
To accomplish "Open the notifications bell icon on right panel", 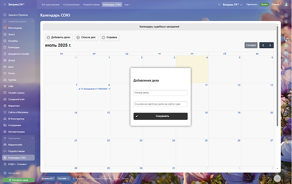I will tap(286, 16).
